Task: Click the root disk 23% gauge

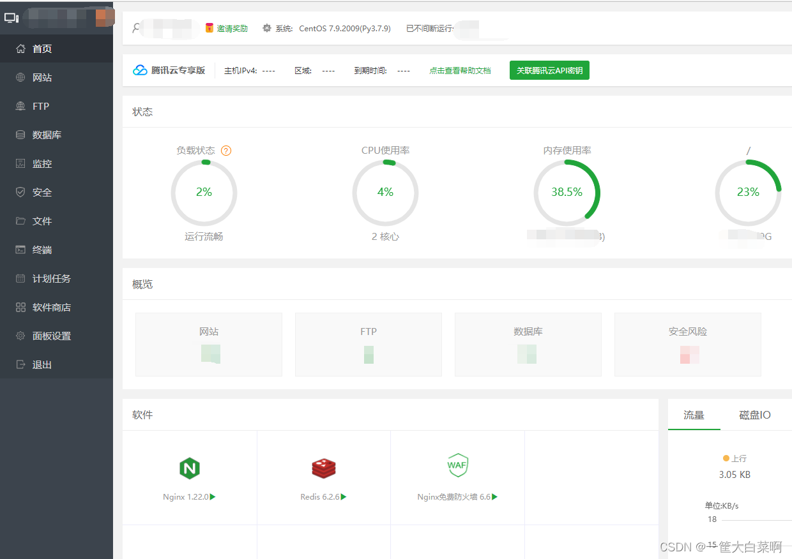Action: (x=748, y=192)
